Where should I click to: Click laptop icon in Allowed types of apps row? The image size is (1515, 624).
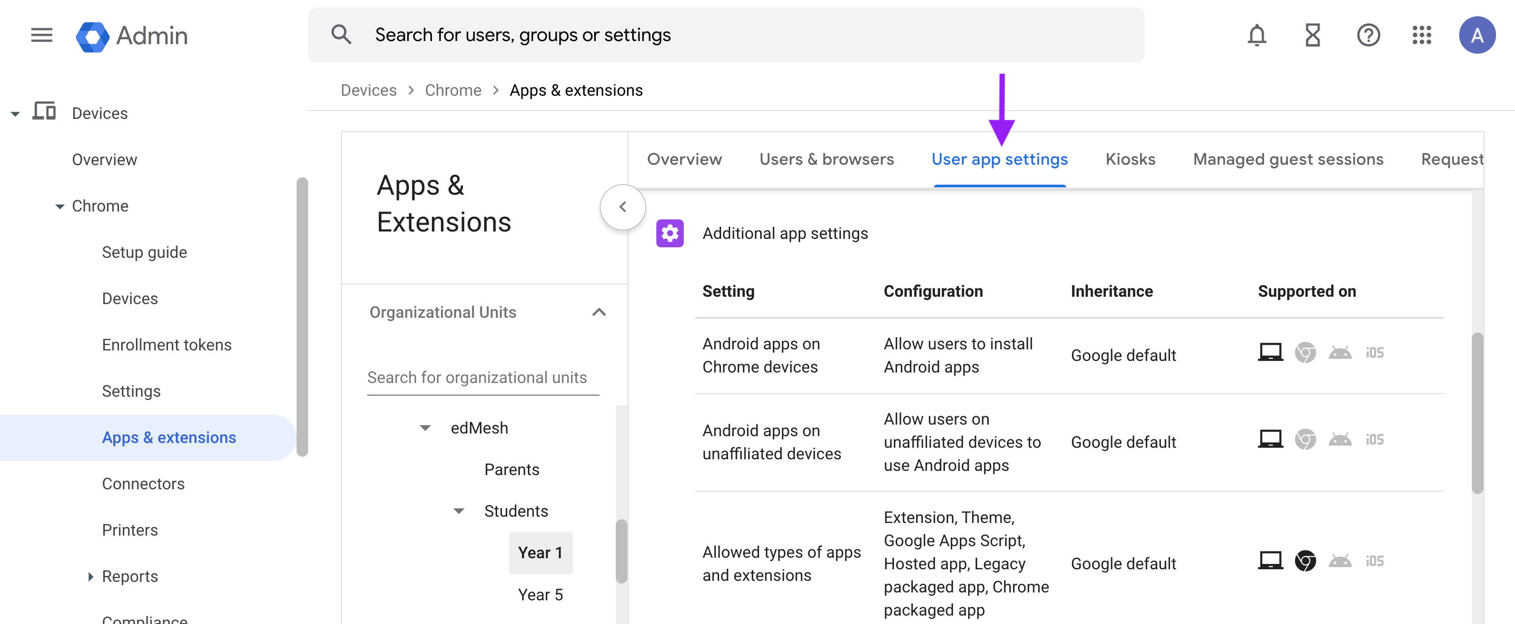click(1271, 560)
